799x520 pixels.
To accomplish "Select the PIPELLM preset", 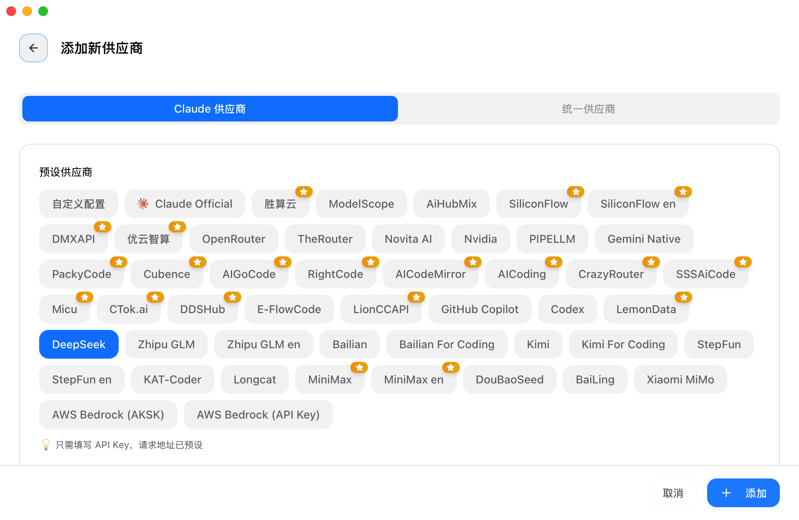I will (x=553, y=239).
